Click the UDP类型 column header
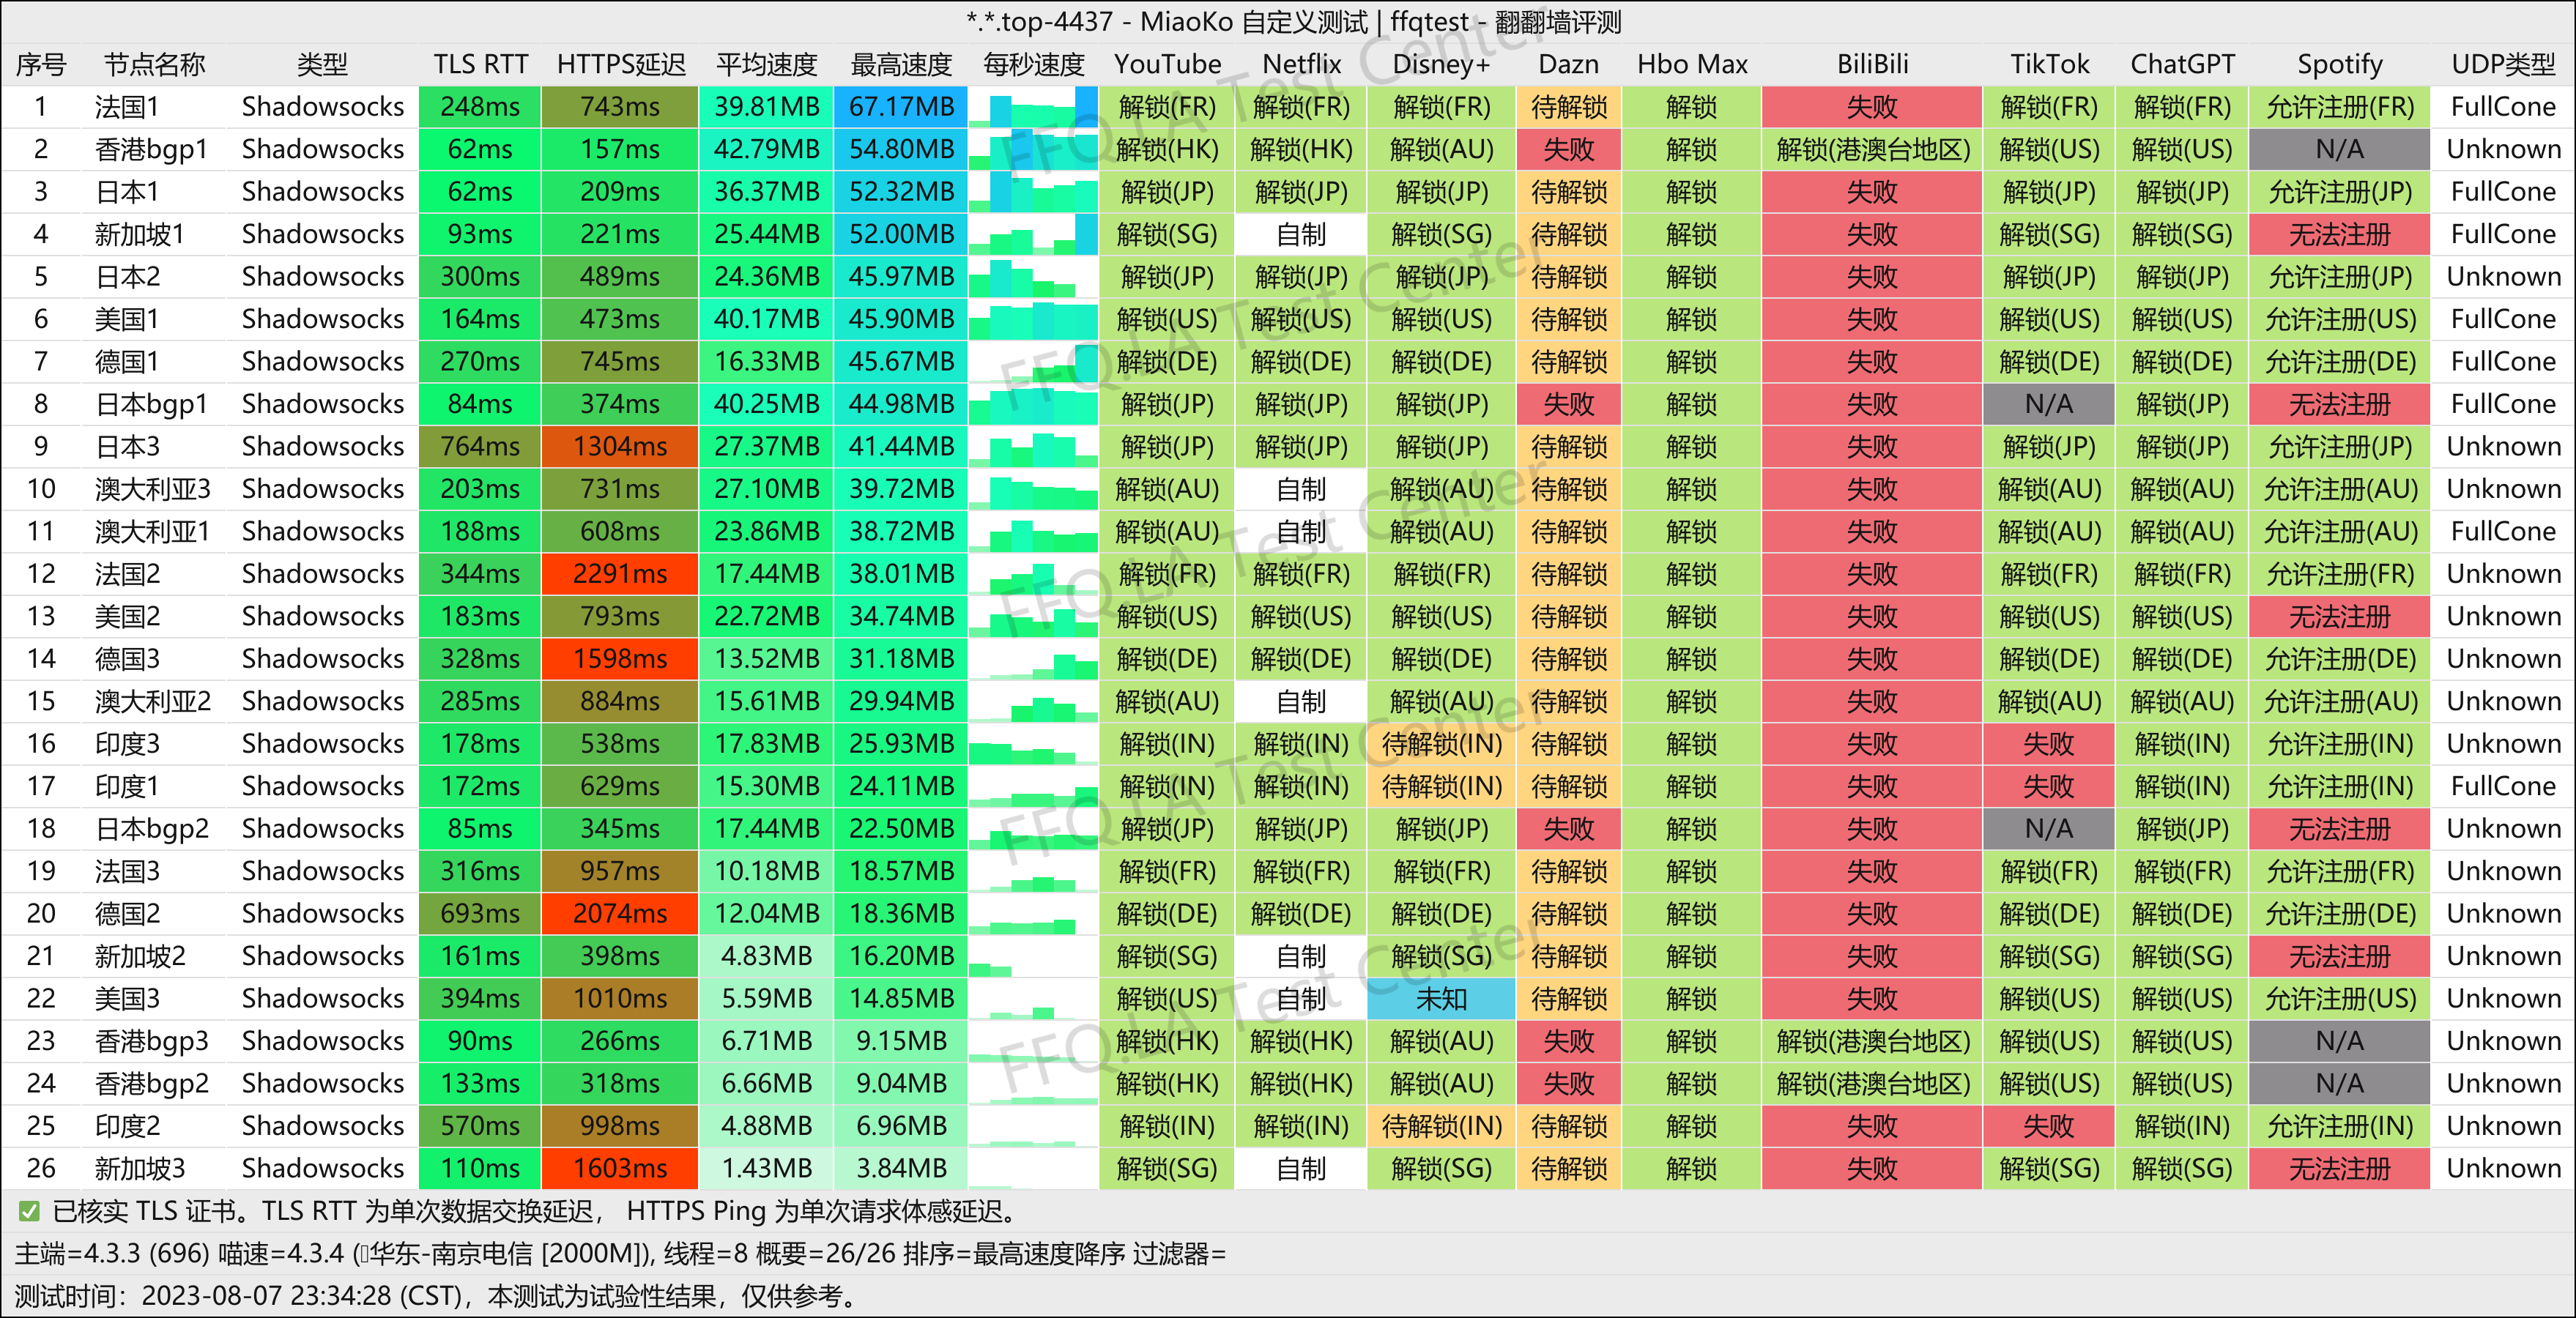This screenshot has height=1318, width=2576. coord(2503,64)
